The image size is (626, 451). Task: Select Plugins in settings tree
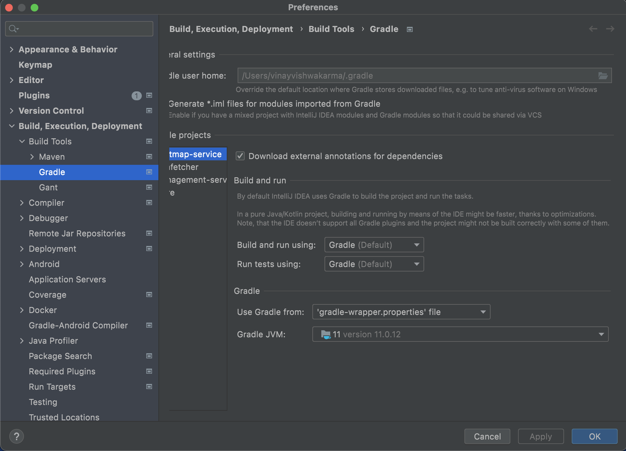coord(34,95)
